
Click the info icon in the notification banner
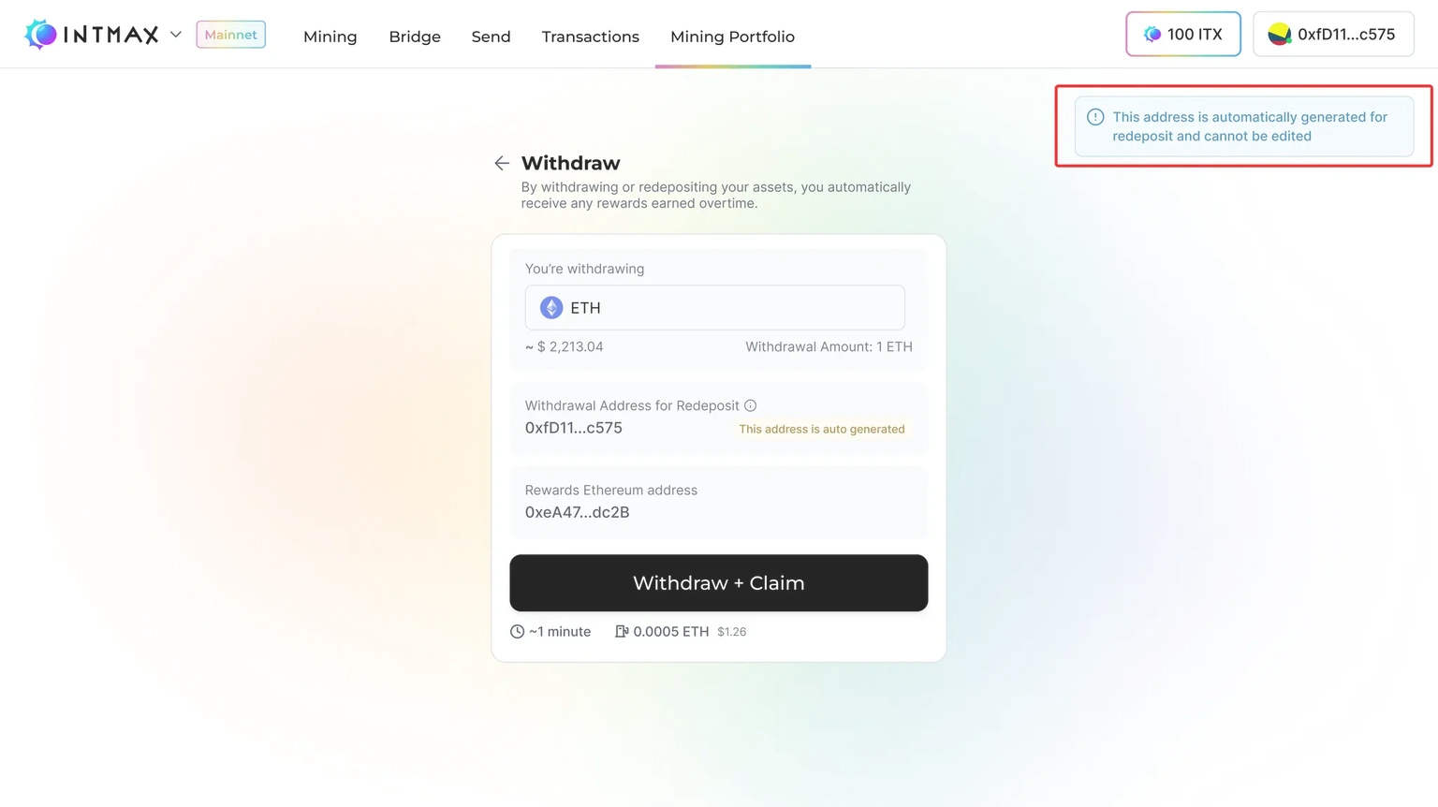pos(1095,117)
